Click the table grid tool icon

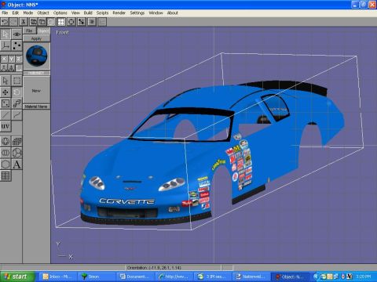5,176
